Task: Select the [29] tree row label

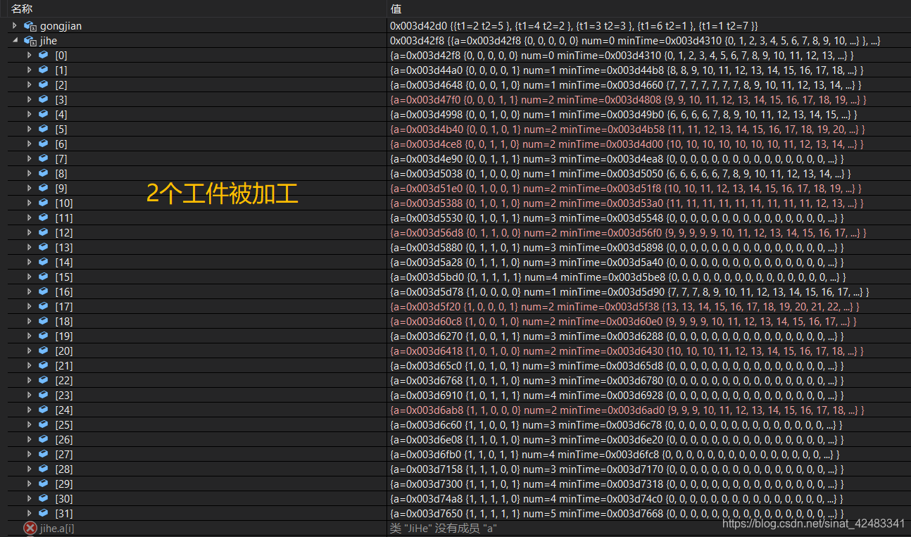Action: pyautogui.click(x=63, y=484)
